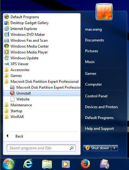Launch Macrorit Disk Partition Expert Professional app shortcut
The image size is (129, 170).
point(42,87)
